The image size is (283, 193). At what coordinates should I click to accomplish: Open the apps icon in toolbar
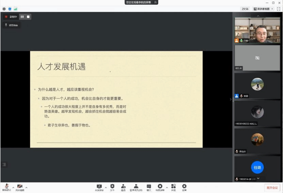[x=173, y=187]
